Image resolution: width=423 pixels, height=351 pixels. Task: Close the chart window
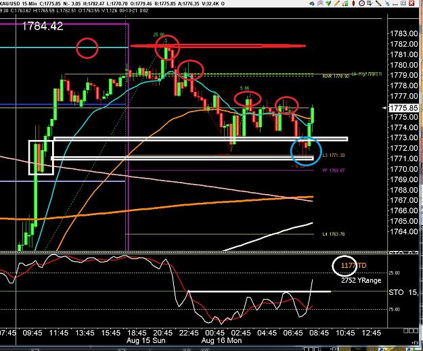point(411,3)
